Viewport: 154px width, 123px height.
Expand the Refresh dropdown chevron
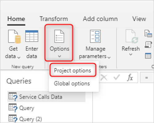(131, 54)
